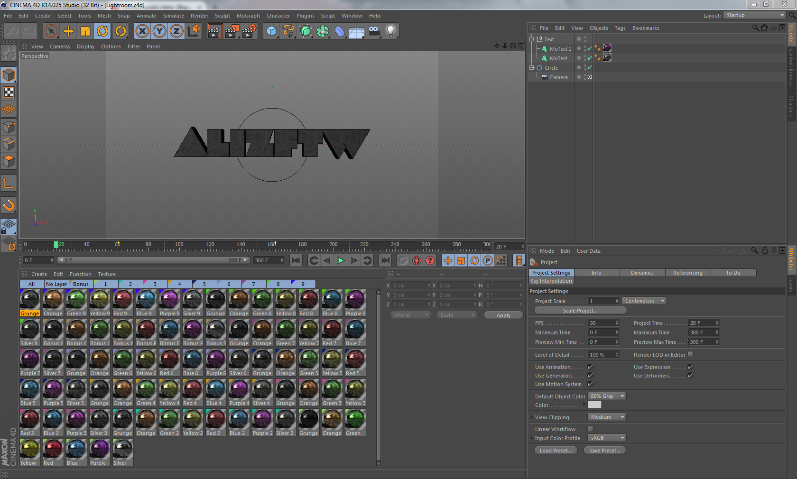Click the Load Preset button
The width and height of the screenshot is (797, 479).
point(556,451)
